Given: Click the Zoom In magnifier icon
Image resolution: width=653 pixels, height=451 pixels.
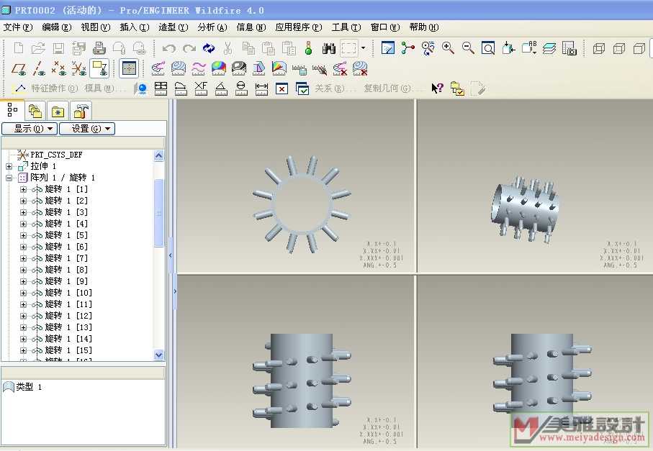Looking at the screenshot, I should (x=448, y=48).
